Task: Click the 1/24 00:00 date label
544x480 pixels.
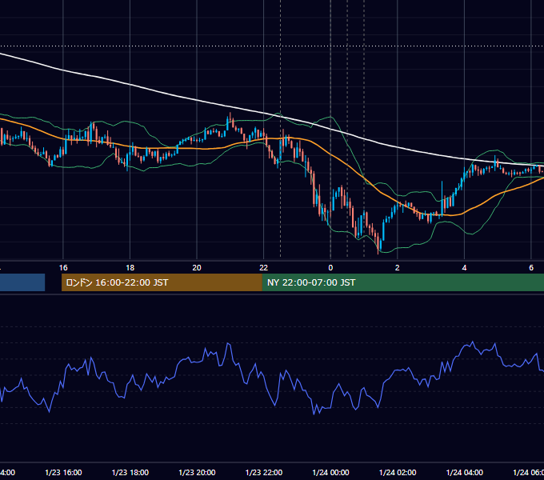Action: coord(330,472)
